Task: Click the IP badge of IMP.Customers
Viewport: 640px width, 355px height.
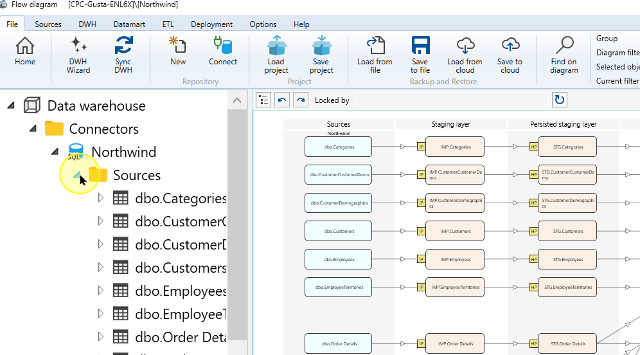Action: click(422, 232)
